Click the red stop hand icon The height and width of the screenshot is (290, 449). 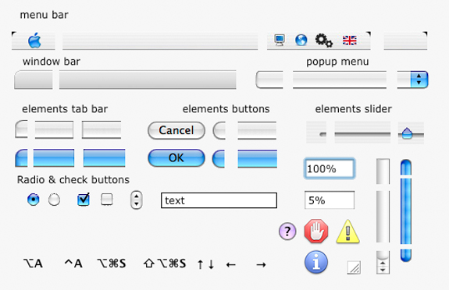tap(316, 231)
